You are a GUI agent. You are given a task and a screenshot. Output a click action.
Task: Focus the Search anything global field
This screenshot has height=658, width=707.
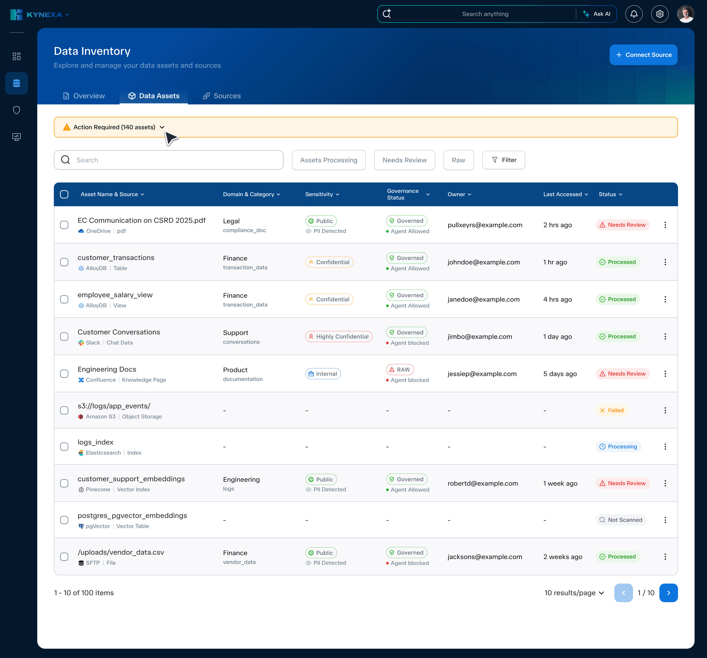tap(485, 14)
